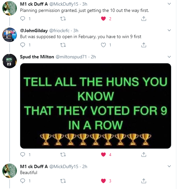Open Spud the Milton's profile avatar
The width and height of the screenshot is (179, 189).
pyautogui.click(x=10, y=61)
